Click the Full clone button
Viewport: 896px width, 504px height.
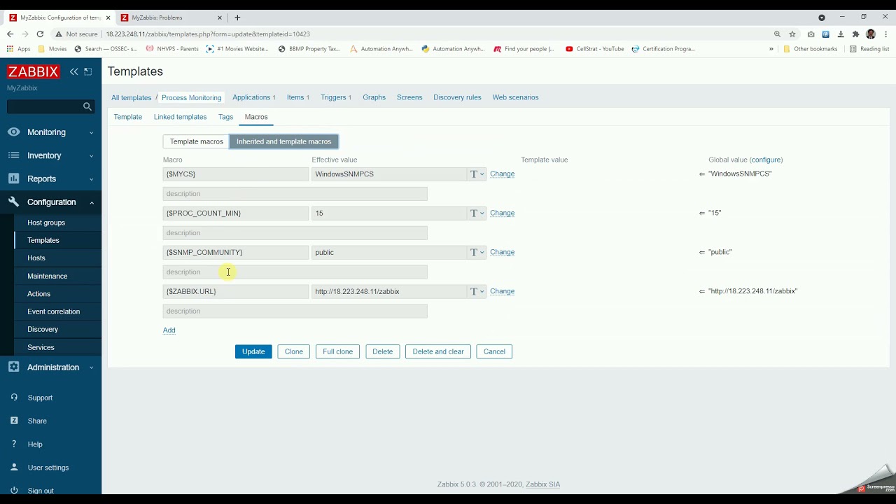pyautogui.click(x=337, y=351)
